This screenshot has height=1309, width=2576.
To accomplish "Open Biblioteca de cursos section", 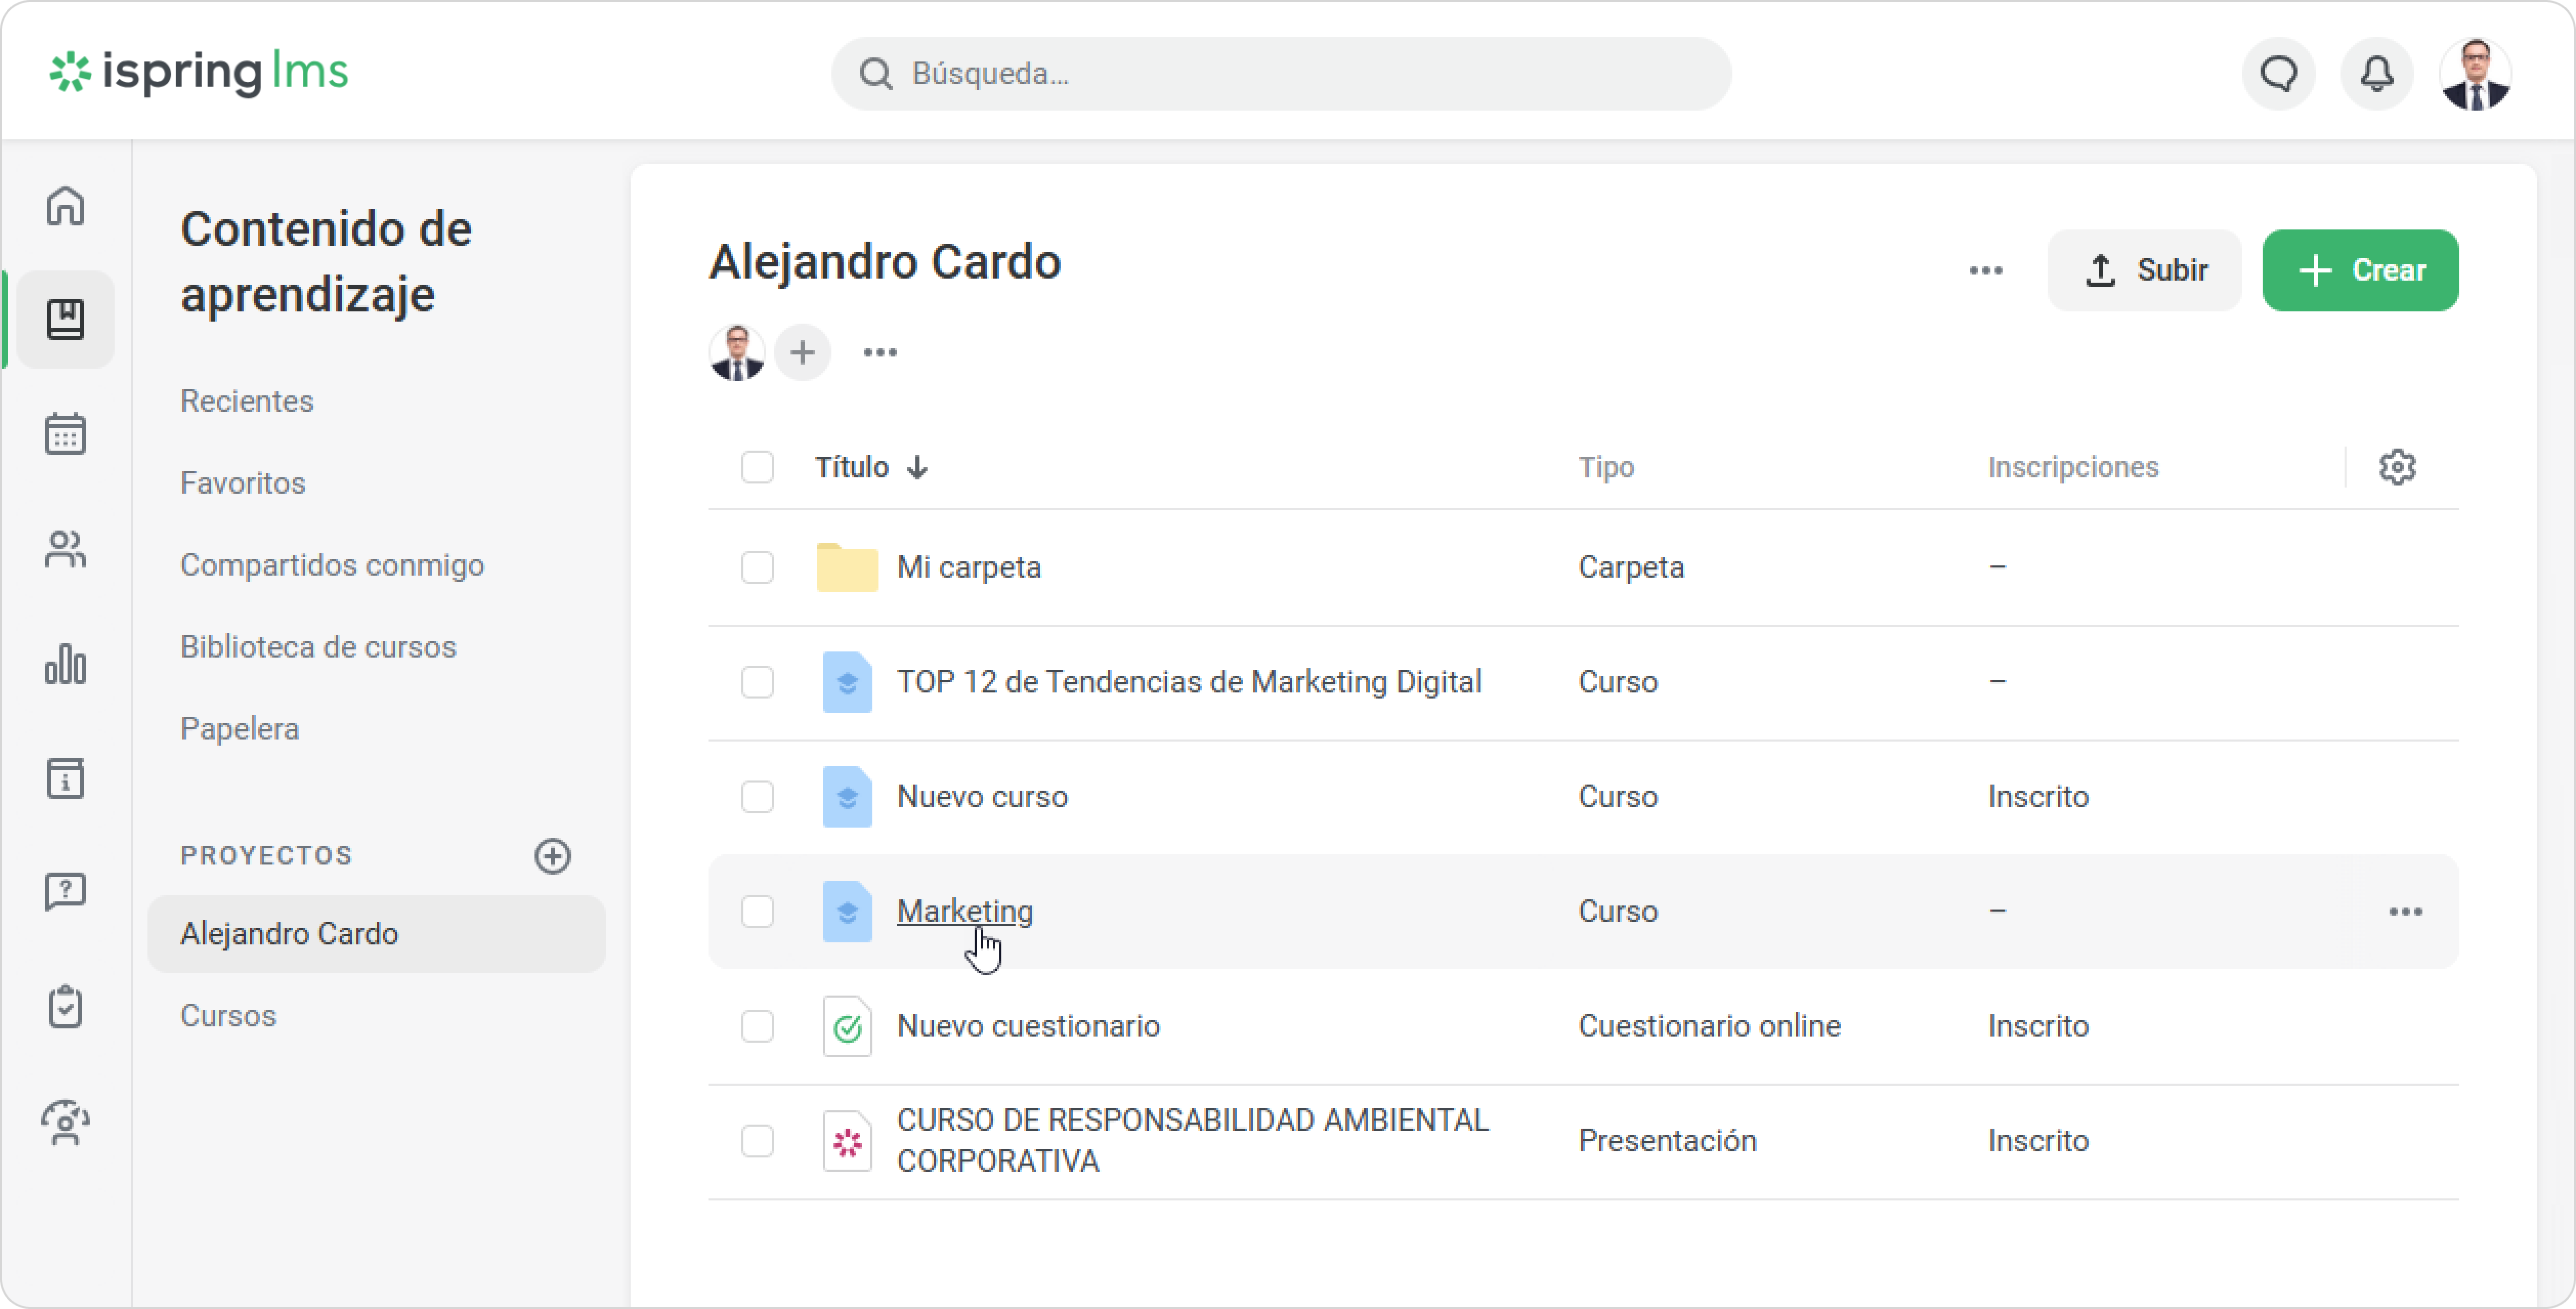I will point(318,647).
